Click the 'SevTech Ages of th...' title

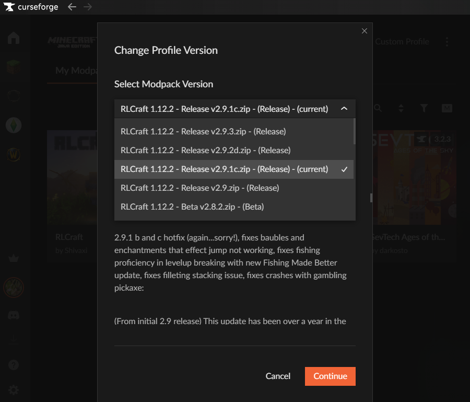pos(408,237)
